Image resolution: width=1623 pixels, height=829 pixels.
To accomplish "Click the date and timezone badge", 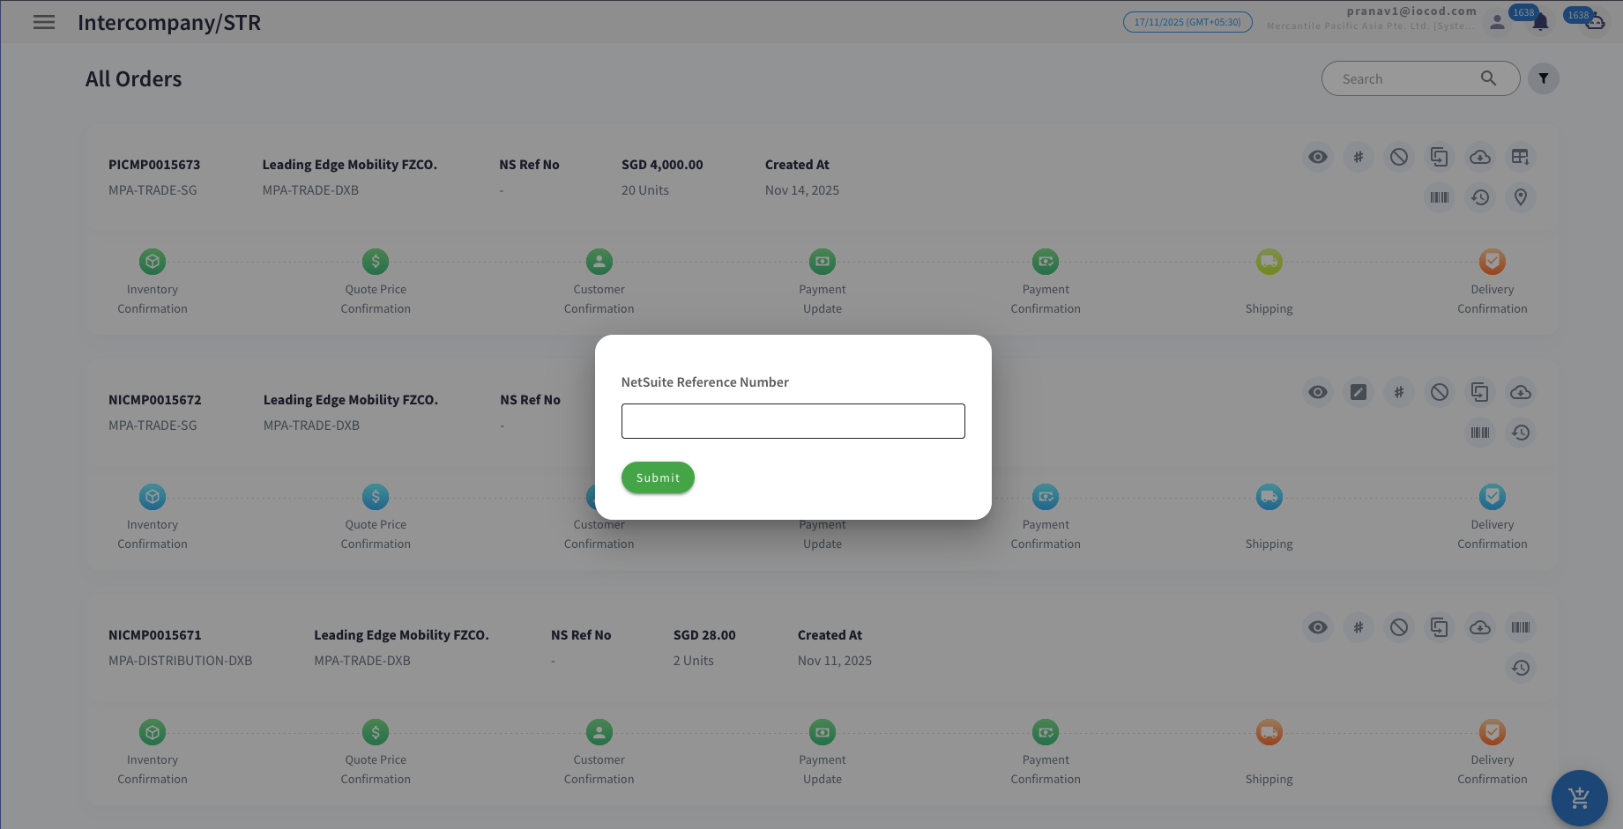I will tap(1187, 22).
